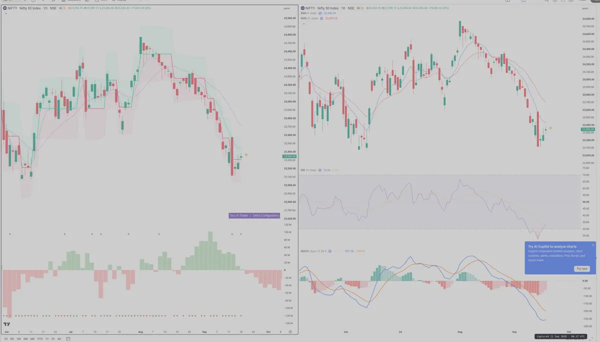
Task: Select the 1Y time range button
Action: (47, 339)
